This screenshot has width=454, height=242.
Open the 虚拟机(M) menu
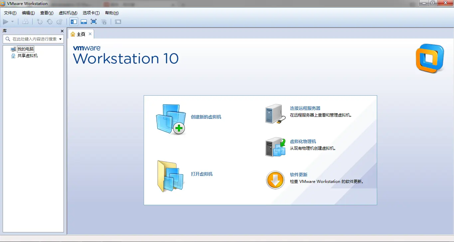point(68,13)
